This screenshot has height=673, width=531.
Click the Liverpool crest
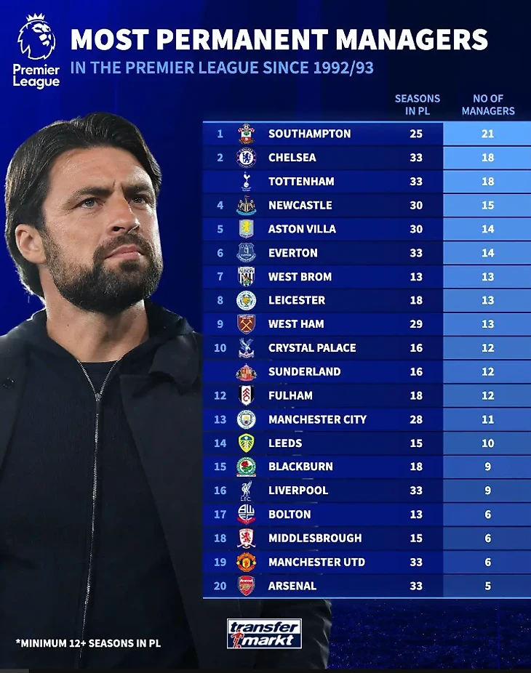coord(247,491)
